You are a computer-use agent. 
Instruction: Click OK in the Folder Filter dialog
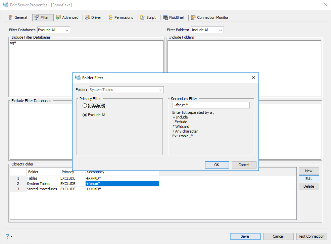click(217, 165)
